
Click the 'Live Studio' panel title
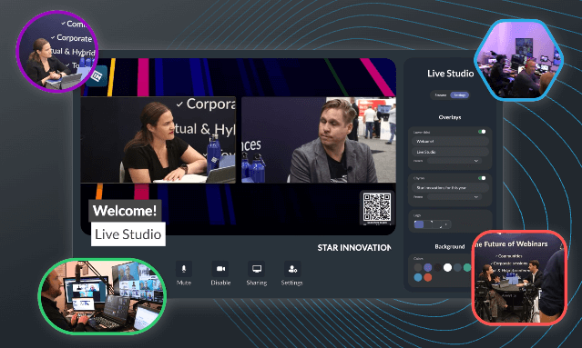click(450, 74)
